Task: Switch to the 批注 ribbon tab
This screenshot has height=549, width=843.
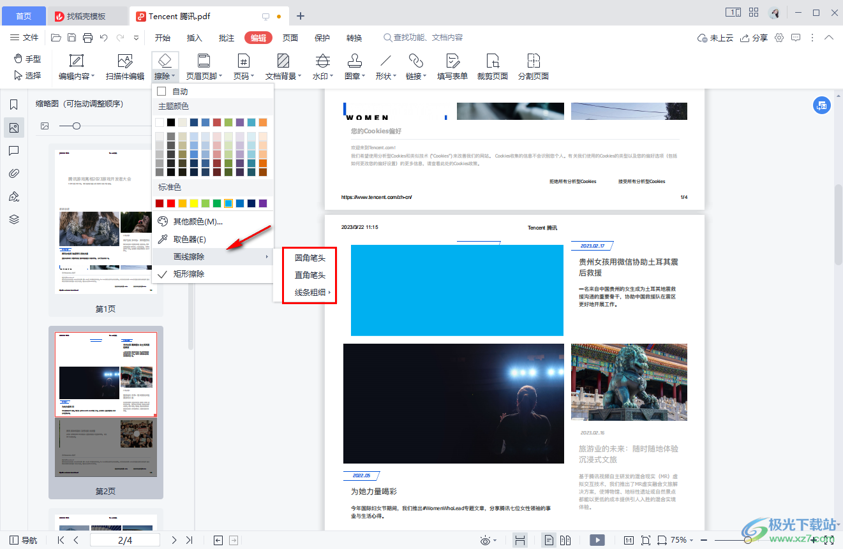Action: point(227,38)
